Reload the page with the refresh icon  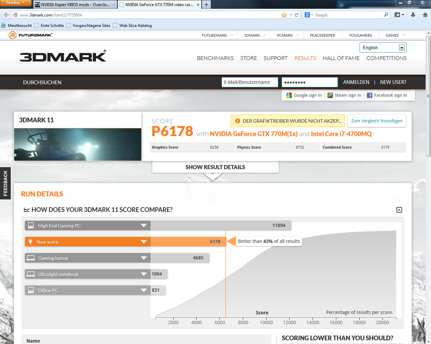click(x=297, y=15)
